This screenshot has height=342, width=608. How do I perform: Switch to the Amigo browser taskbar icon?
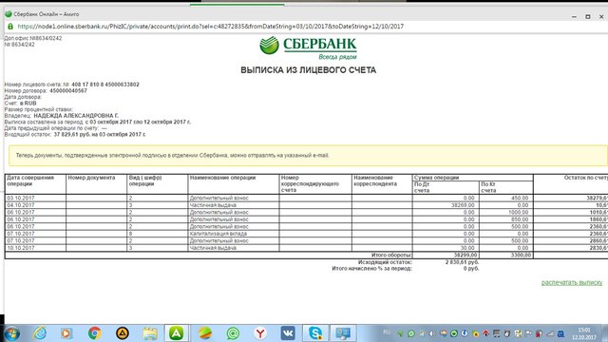[x=176, y=333]
